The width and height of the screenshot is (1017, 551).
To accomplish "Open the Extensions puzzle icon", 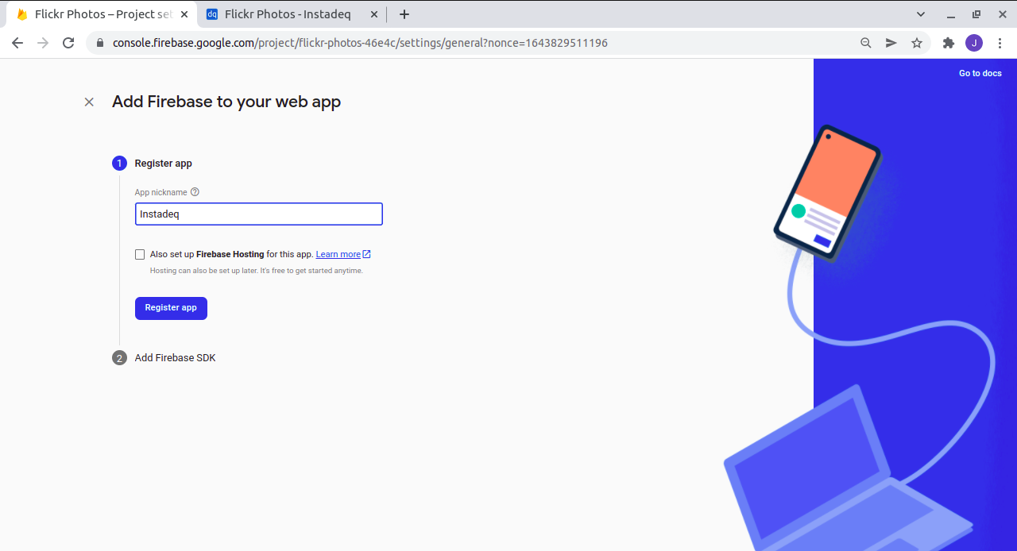I will point(948,43).
